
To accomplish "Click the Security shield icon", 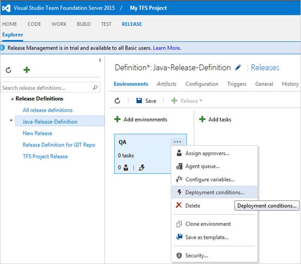I will [179, 255].
